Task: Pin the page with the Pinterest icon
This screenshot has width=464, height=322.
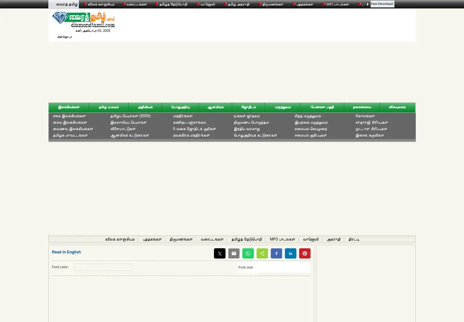Action: (x=305, y=253)
